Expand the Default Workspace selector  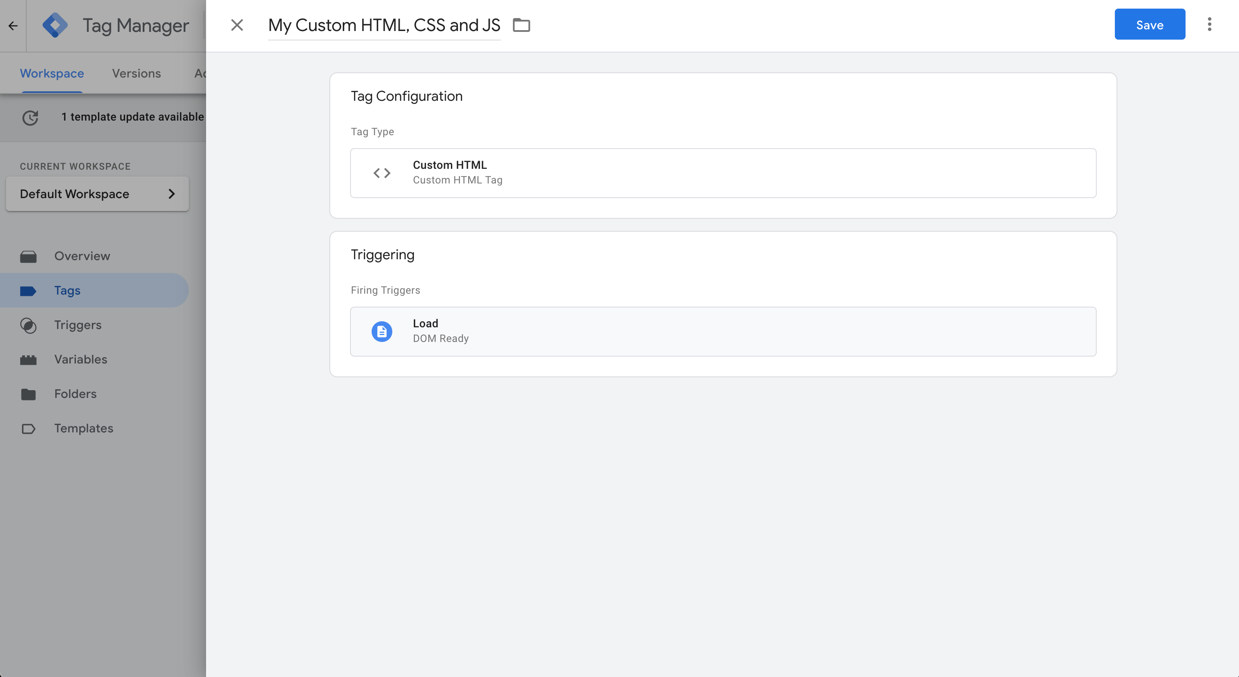[97, 194]
